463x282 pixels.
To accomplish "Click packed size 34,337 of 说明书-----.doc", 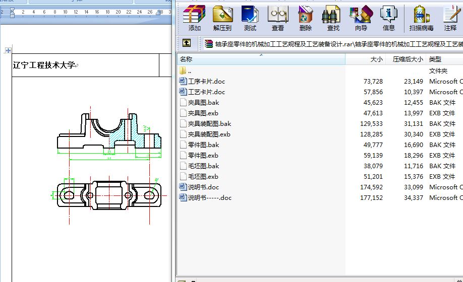I will pos(414,198).
